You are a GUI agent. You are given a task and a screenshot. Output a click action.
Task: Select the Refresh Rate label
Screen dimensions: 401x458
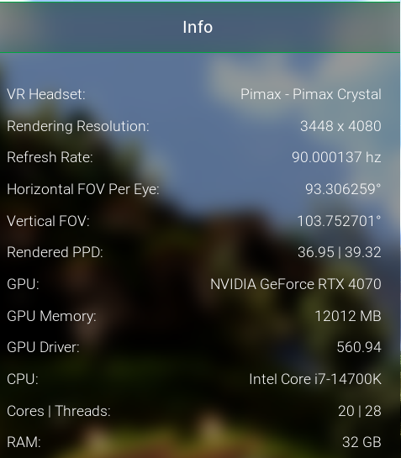click(50, 157)
